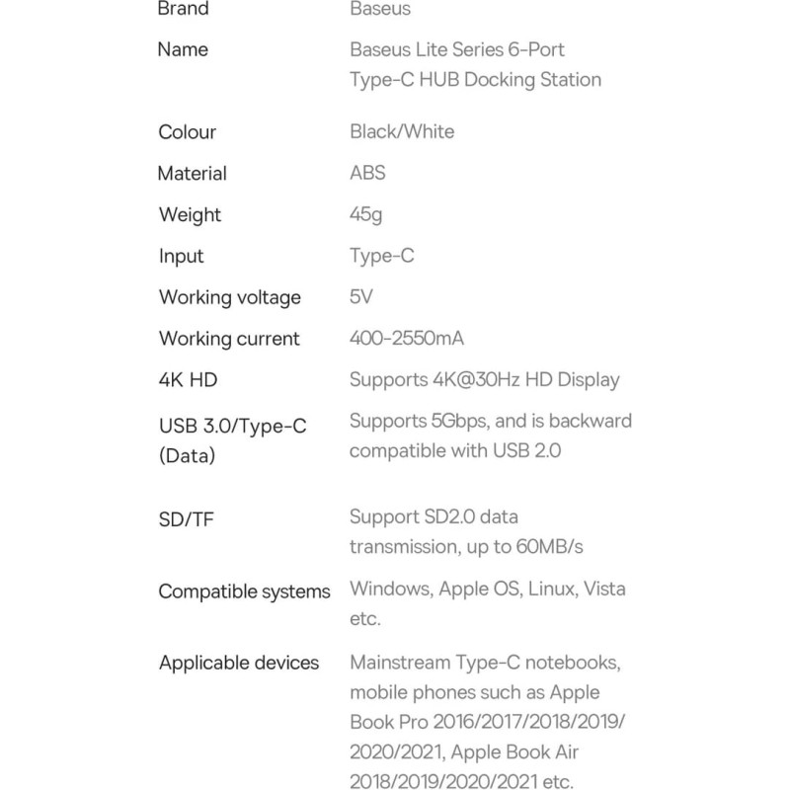Click the Brand label
The width and height of the screenshot is (790, 790).
click(183, 9)
